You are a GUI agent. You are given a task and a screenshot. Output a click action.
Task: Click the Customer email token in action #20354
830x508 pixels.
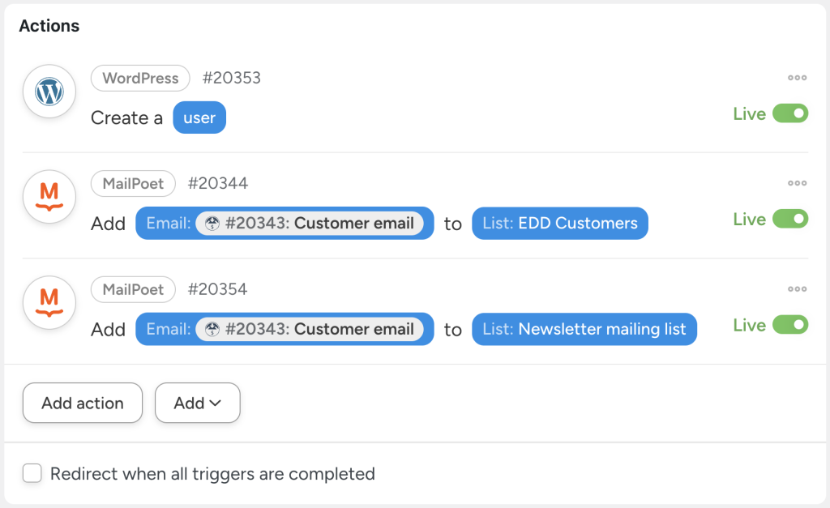click(x=284, y=329)
